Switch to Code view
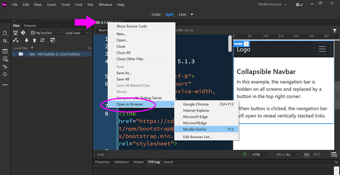This screenshot has height=175, width=340. coord(156,15)
